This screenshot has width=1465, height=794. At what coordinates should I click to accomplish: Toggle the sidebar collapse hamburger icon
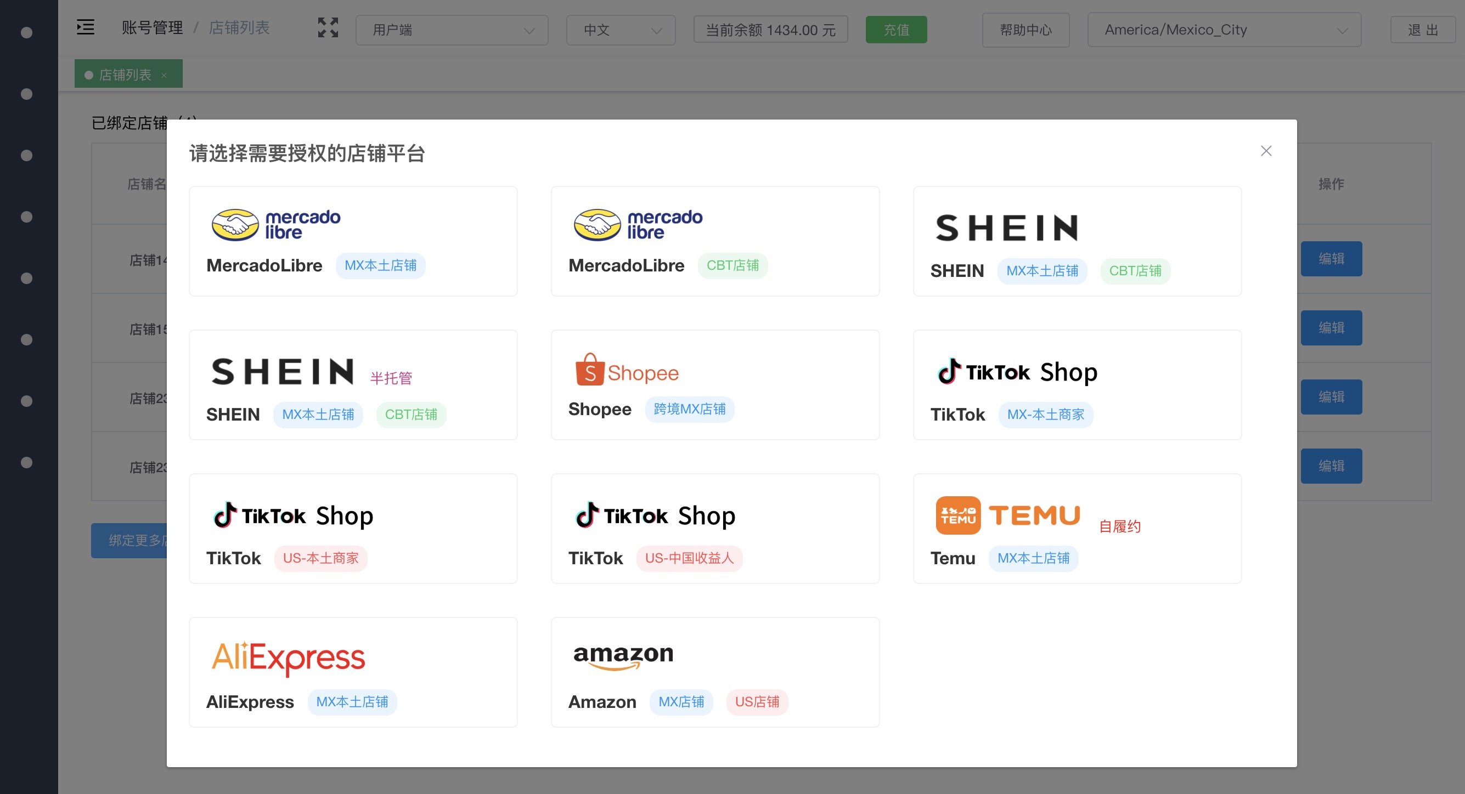pyautogui.click(x=85, y=27)
